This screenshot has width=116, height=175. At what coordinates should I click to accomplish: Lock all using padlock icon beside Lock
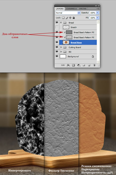74,18
